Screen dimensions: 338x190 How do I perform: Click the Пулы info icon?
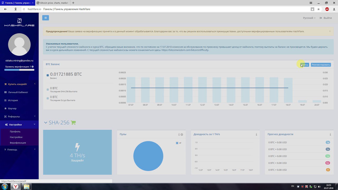(179, 135)
